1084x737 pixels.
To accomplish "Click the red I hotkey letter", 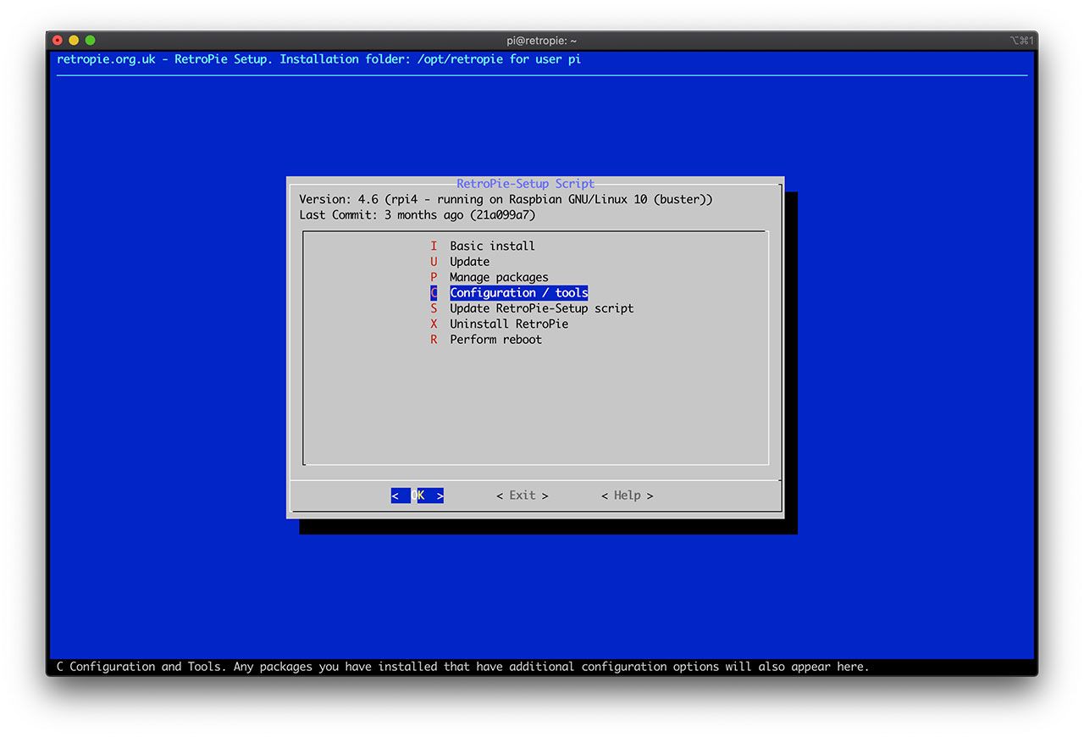I will (434, 246).
